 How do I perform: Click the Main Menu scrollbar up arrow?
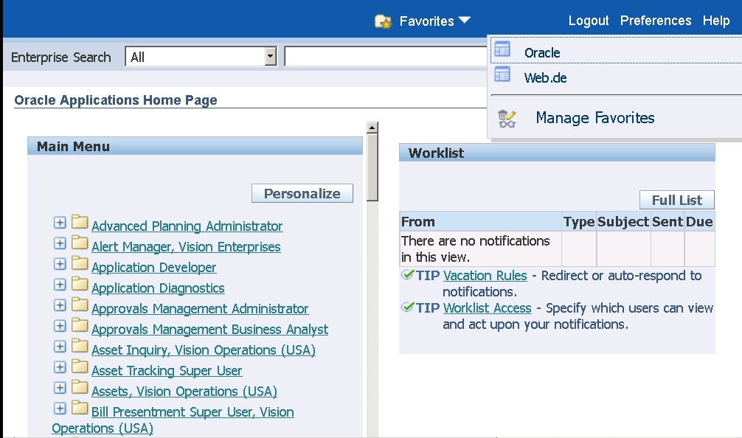point(372,128)
